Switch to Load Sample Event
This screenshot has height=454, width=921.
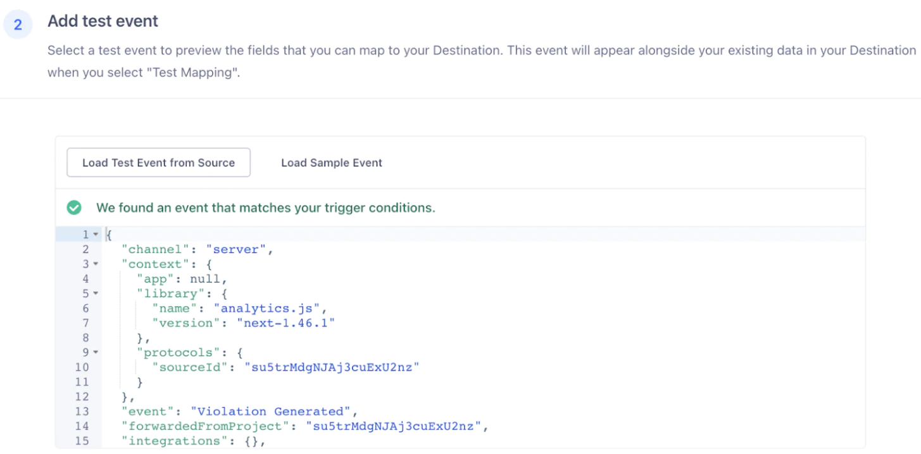click(x=331, y=163)
